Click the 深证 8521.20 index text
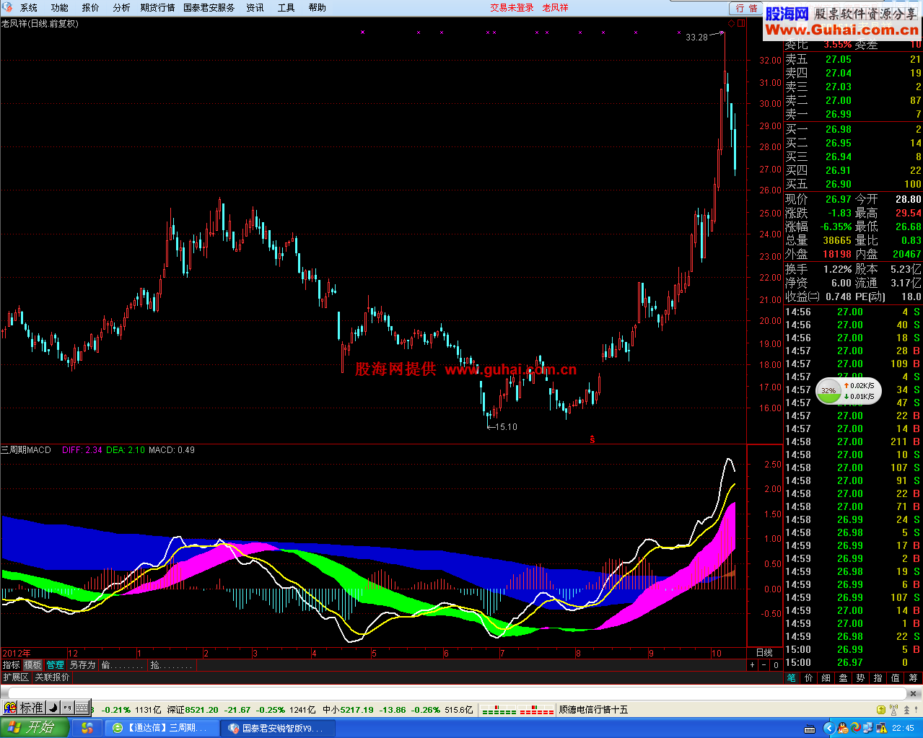 193,710
